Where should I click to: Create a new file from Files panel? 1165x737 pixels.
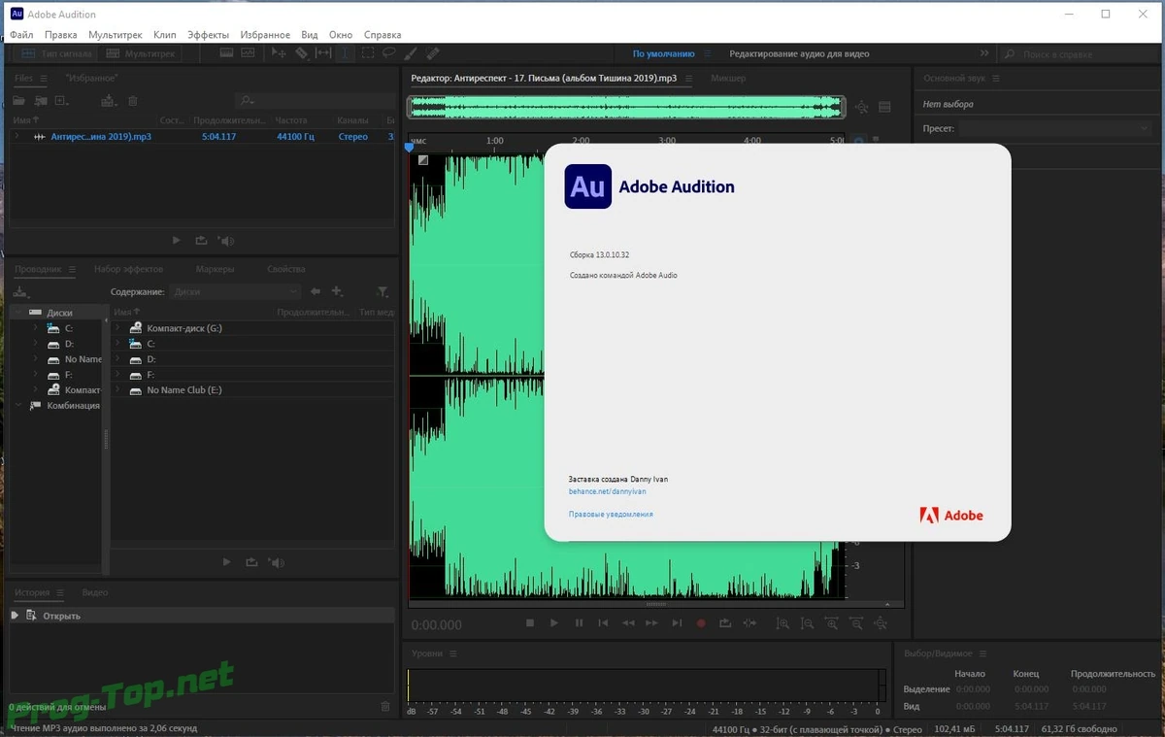(61, 101)
